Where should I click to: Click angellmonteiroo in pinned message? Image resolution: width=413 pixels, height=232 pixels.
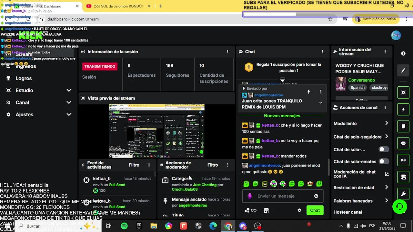(x=268, y=95)
